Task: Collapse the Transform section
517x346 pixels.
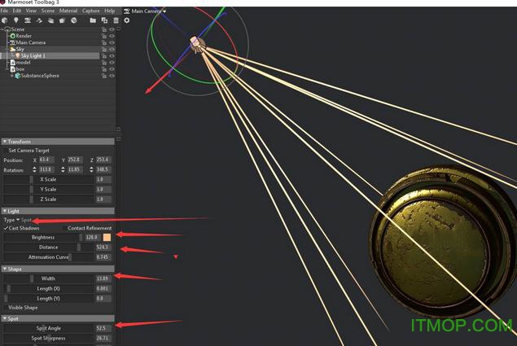Action: pyautogui.click(x=4, y=142)
